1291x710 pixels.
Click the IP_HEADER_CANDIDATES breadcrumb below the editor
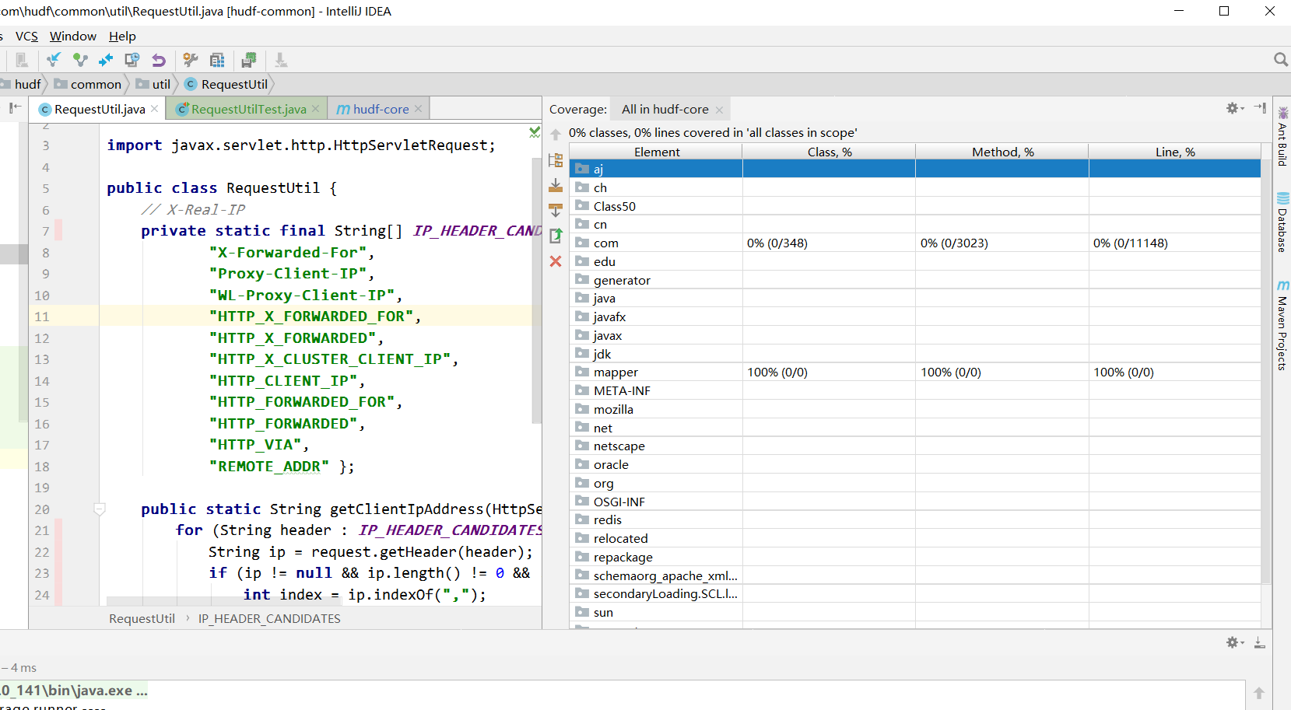(269, 619)
